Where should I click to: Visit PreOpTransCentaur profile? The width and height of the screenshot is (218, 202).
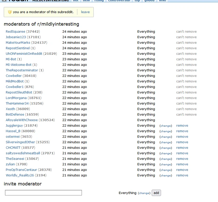coord(21,170)
